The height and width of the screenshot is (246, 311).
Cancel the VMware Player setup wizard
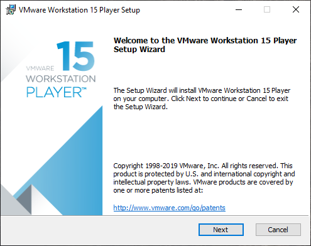tap(278, 230)
